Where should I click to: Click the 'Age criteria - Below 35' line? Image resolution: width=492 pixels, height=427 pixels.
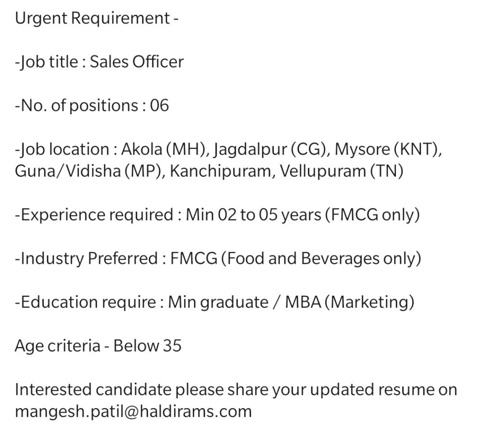98,346
